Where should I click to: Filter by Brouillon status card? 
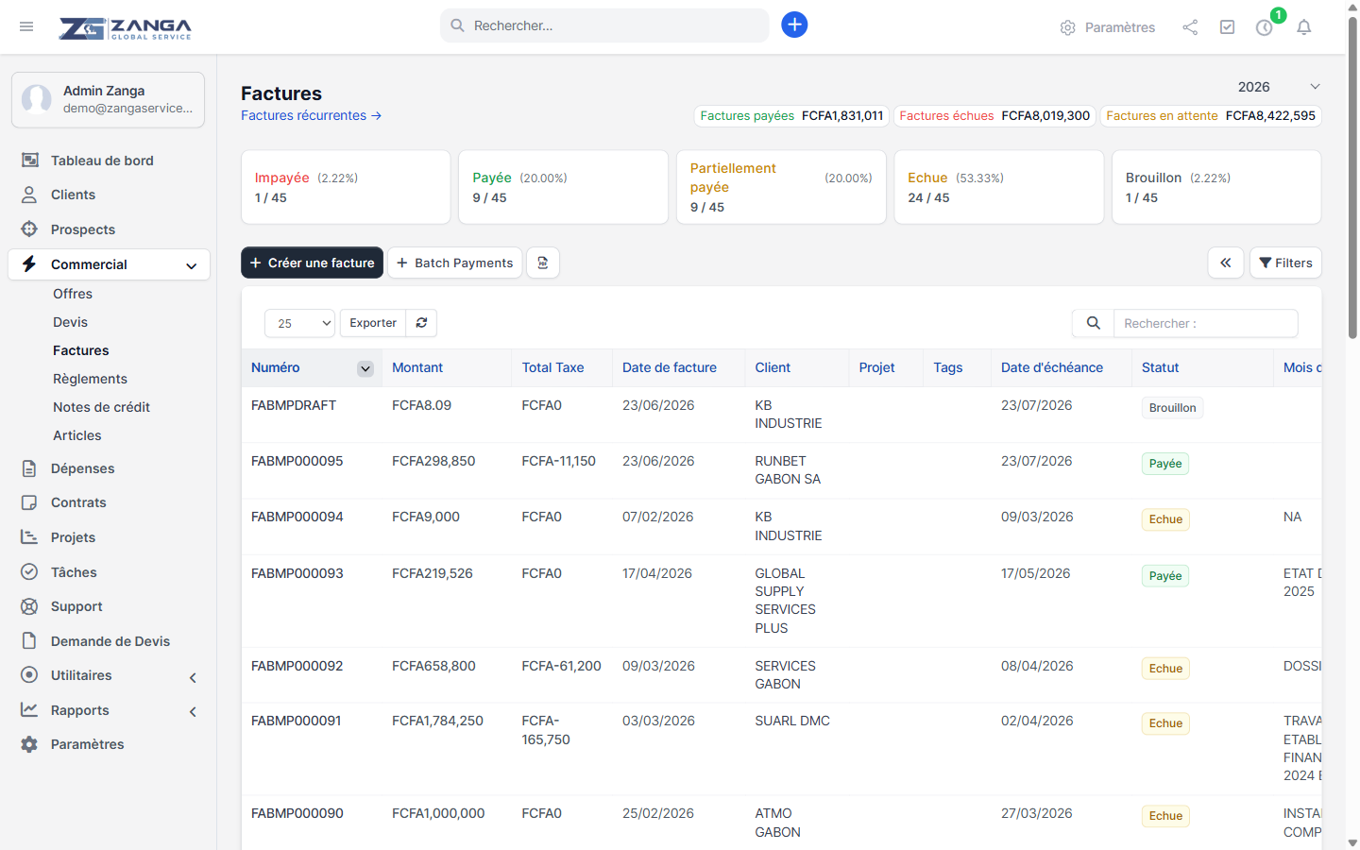[1216, 187]
